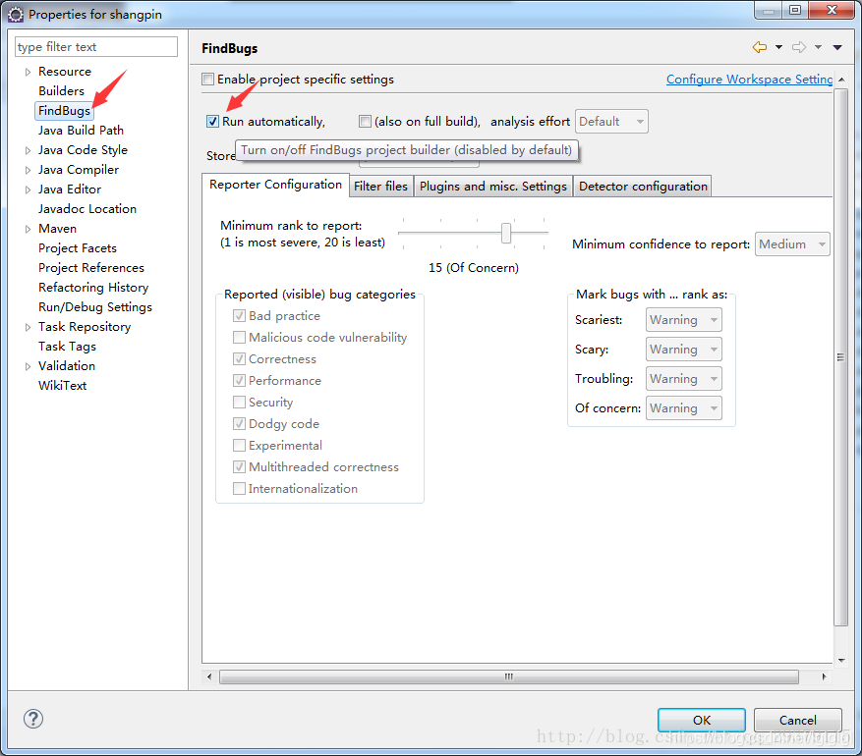Open Troubling rank Warning dropdown

click(683, 379)
